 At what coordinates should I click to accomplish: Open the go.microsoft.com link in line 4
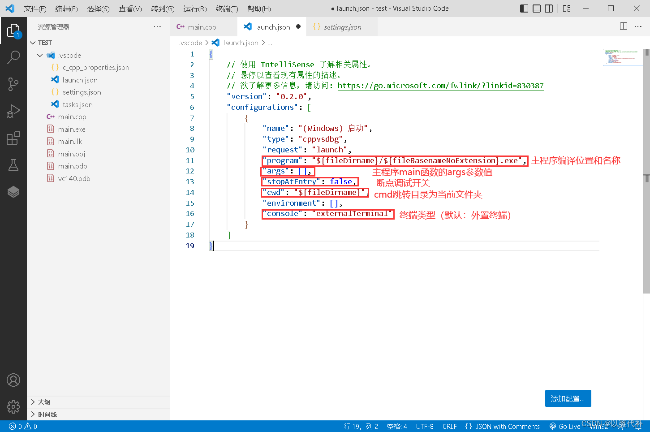point(441,86)
